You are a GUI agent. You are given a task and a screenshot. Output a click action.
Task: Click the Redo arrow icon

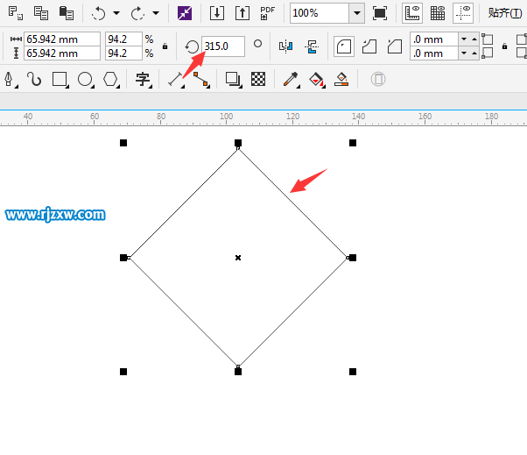click(x=137, y=13)
